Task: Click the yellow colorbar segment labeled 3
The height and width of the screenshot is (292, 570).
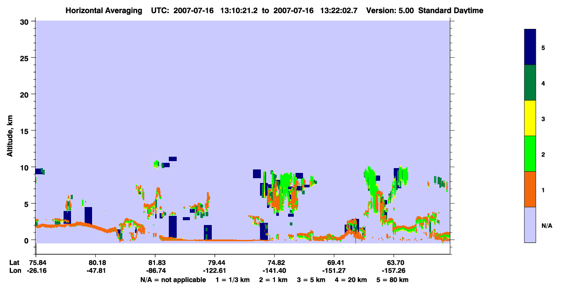Action: [x=530, y=118]
